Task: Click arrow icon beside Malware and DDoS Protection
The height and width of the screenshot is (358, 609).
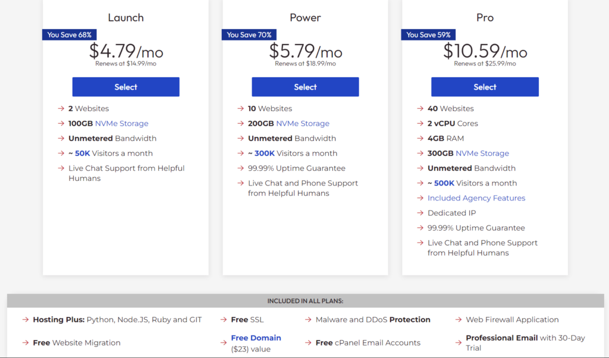Action: click(x=308, y=319)
